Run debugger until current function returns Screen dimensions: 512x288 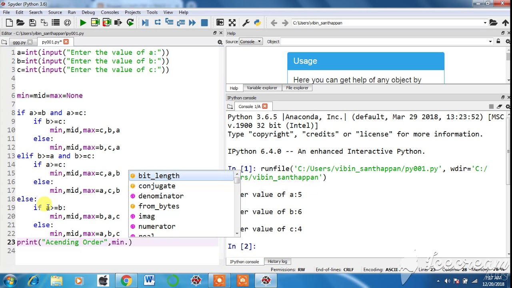pyautogui.click(x=181, y=23)
